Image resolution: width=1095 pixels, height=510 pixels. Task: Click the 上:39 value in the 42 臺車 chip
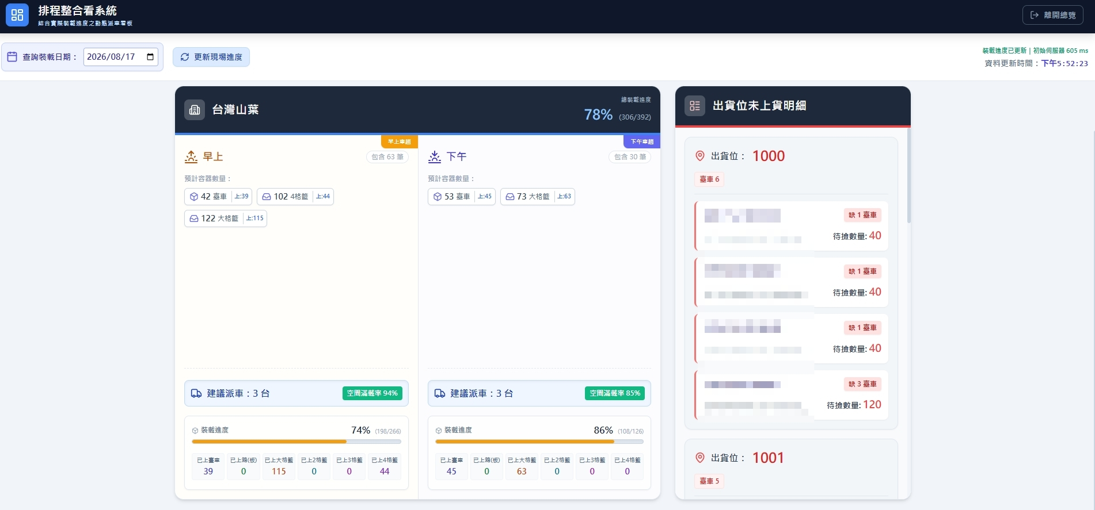click(x=242, y=197)
